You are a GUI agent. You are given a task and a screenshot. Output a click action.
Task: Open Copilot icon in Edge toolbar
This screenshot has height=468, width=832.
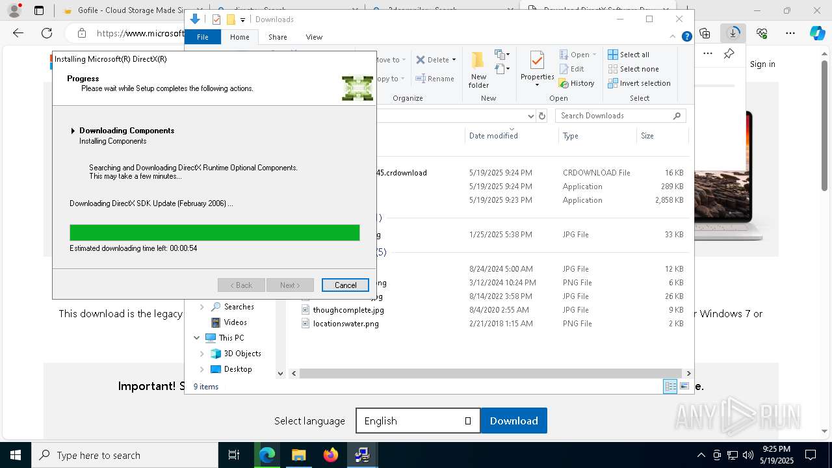[817, 33]
